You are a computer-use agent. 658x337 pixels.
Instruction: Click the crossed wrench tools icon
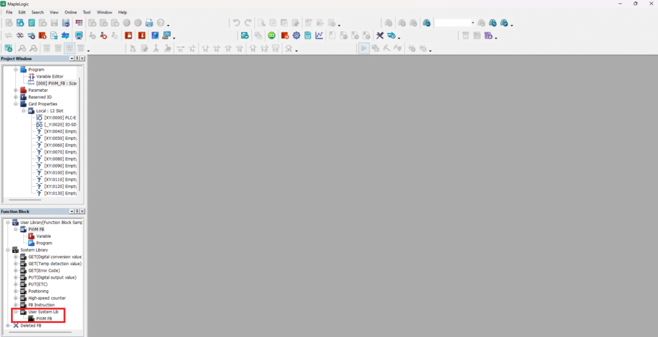point(380,36)
